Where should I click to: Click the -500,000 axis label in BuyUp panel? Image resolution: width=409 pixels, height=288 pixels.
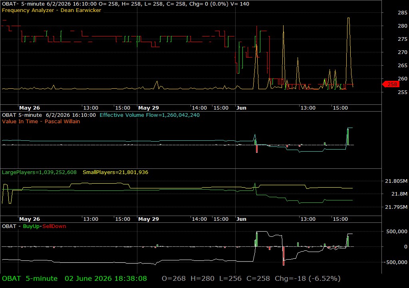pos(396,262)
